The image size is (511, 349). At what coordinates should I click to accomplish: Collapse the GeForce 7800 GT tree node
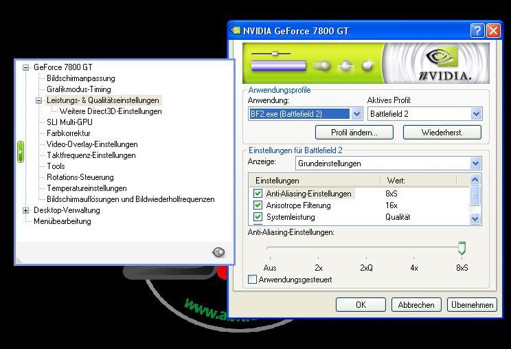tap(25, 68)
